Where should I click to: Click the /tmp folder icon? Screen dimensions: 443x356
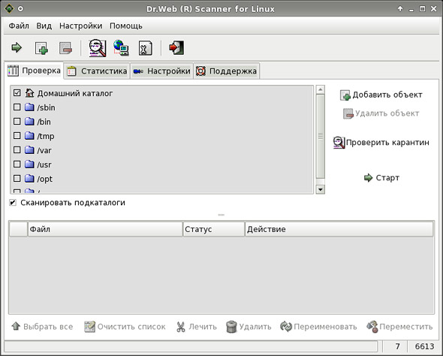[x=29, y=136]
